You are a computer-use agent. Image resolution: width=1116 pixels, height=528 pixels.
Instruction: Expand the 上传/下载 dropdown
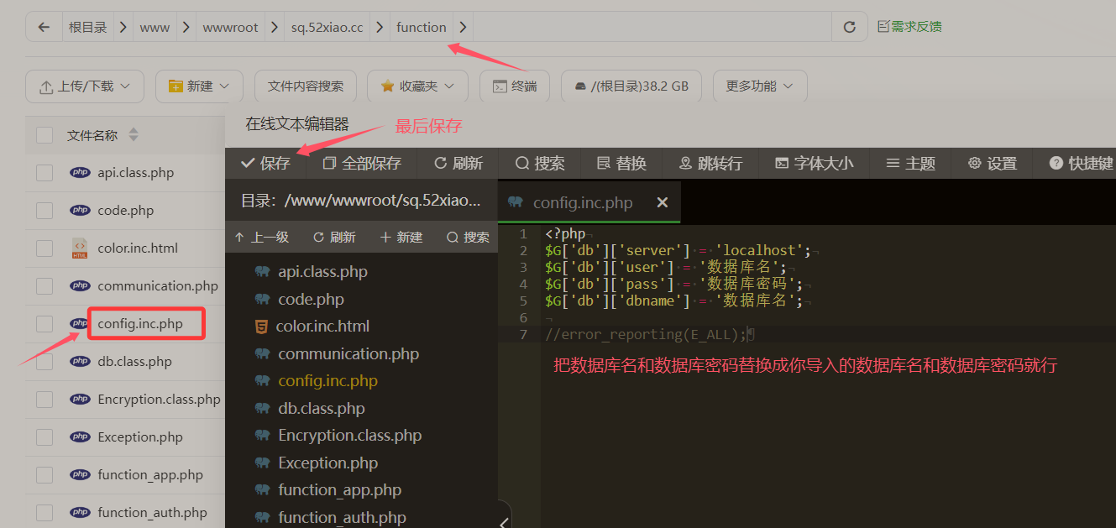click(x=85, y=86)
